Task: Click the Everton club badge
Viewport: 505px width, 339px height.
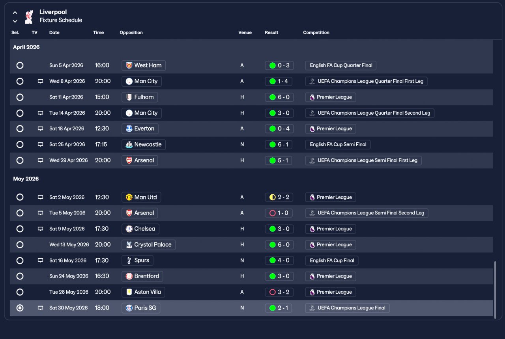Action: [129, 129]
